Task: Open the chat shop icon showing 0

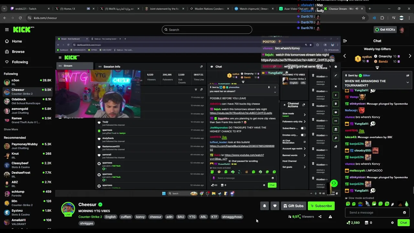Action: pos(368,223)
